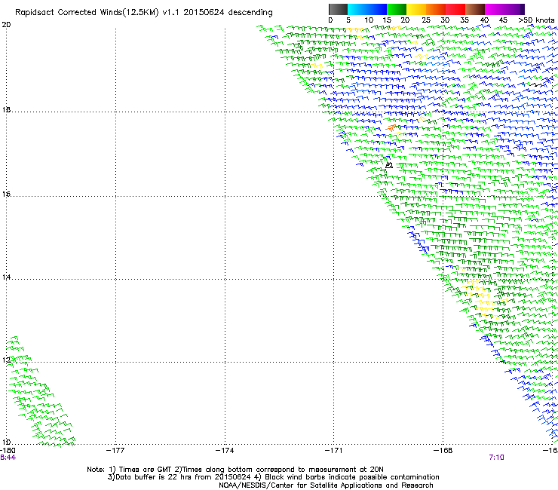Click the longitude label -168
558x490 pixels.
point(443,451)
